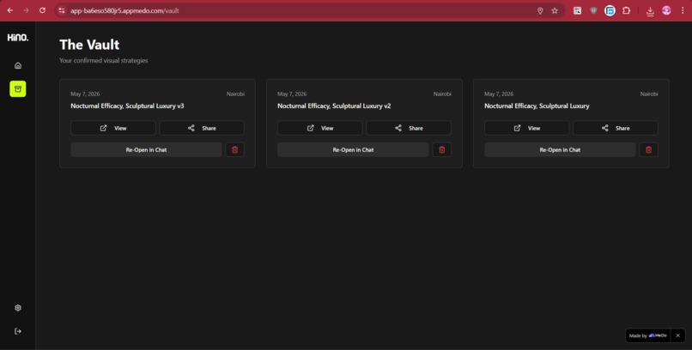View the Sculptural Luxury v2 strategy
This screenshot has width=692, height=350.
(319, 129)
